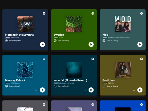Click Preview badge on snowfall card
Image resolution: width=148 pixels, height=111 pixels.
[x=56, y=83]
